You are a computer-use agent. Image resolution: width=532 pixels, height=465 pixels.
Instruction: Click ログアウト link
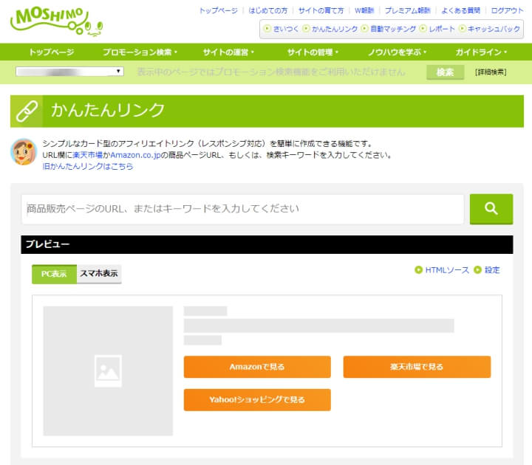click(x=507, y=10)
